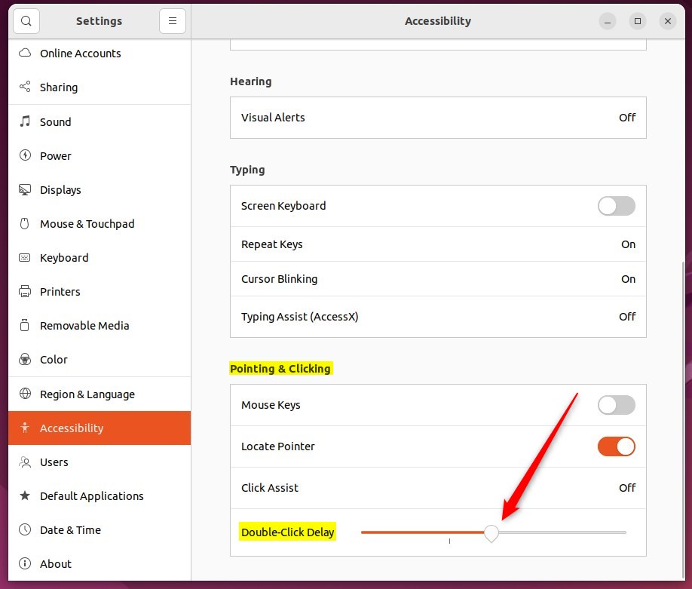Click the Accessibility person icon
692x589 pixels.
[x=24, y=428]
